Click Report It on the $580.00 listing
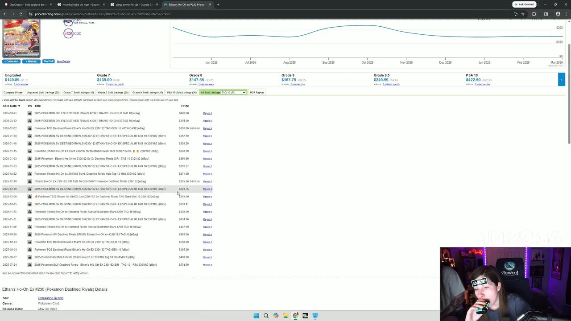The height and width of the screenshot is (321, 571). coord(207,242)
